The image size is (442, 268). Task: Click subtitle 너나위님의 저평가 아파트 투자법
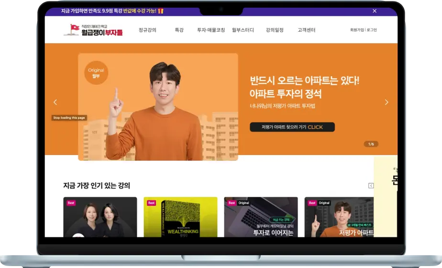282,106
